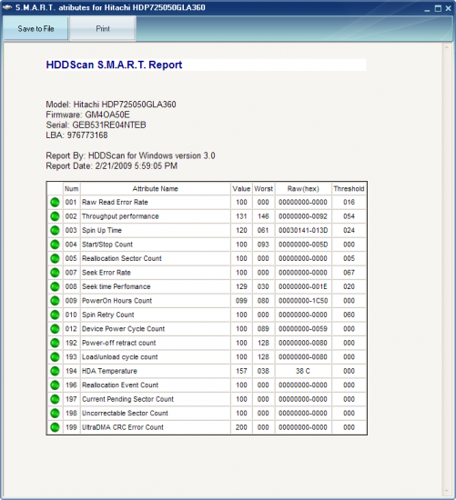Click the Save to File button

click(35, 29)
